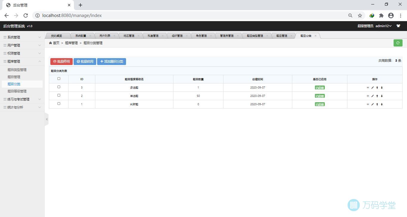Toggle the select-all checkbox in header
This screenshot has width=407, height=217.
point(59,79)
